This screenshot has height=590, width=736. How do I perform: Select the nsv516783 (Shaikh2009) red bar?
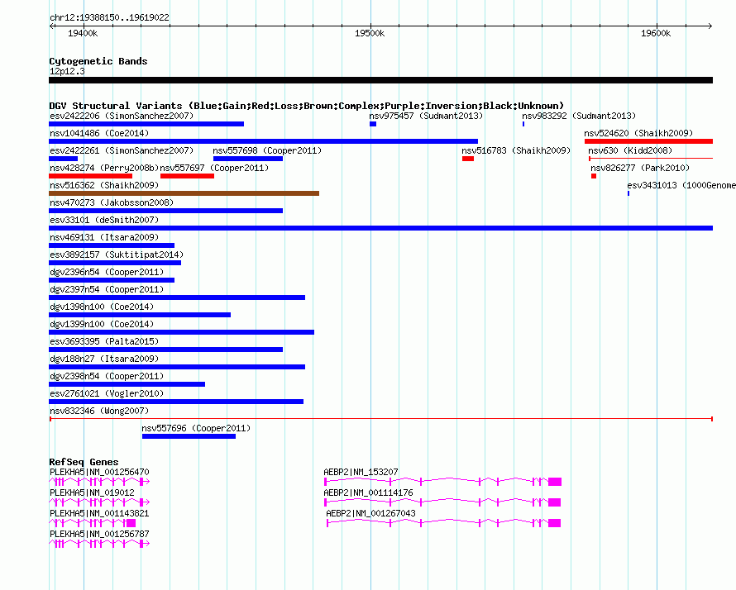(468, 159)
